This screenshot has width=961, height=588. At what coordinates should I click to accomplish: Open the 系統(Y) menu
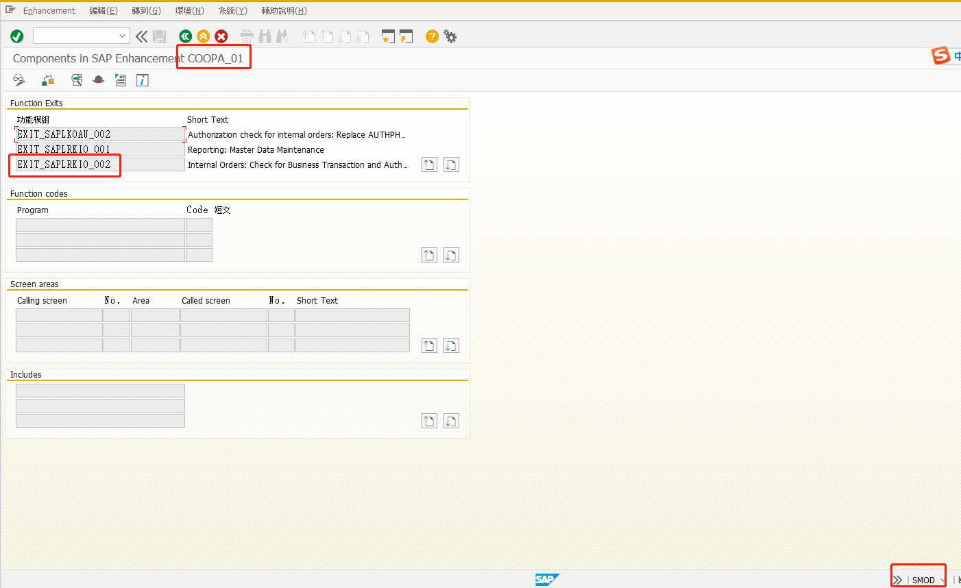[x=232, y=10]
